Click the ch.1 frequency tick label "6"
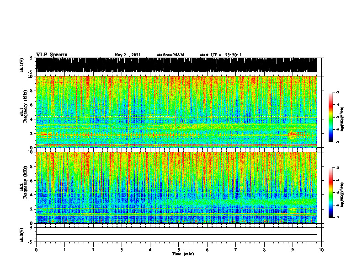Image resolution: width=362 pixels, height=280 pixels. [32, 105]
